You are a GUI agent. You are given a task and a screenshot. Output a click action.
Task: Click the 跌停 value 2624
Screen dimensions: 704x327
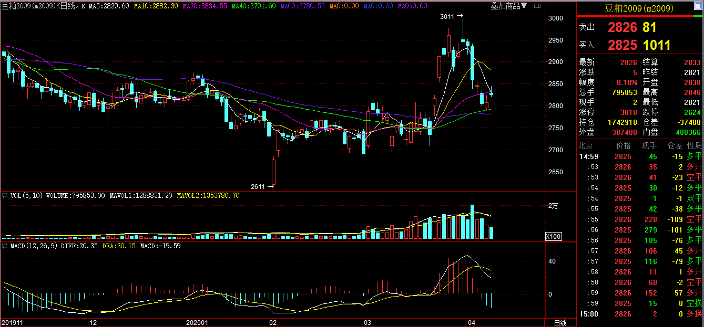pos(692,112)
